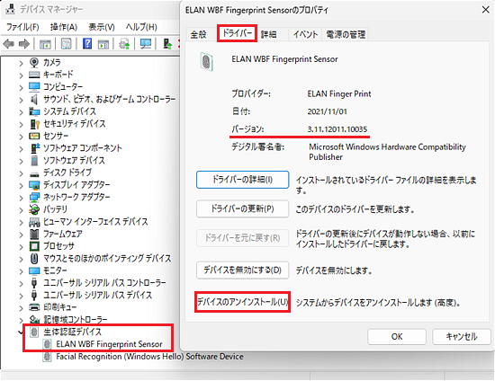Select the ディスク ドライブ tree row
Screen dimensions: 495x381
pyautogui.click(x=67, y=173)
